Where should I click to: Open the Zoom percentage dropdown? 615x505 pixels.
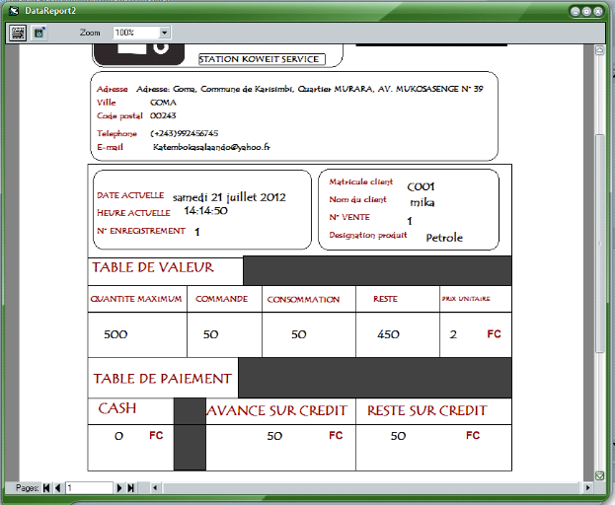pyautogui.click(x=164, y=33)
